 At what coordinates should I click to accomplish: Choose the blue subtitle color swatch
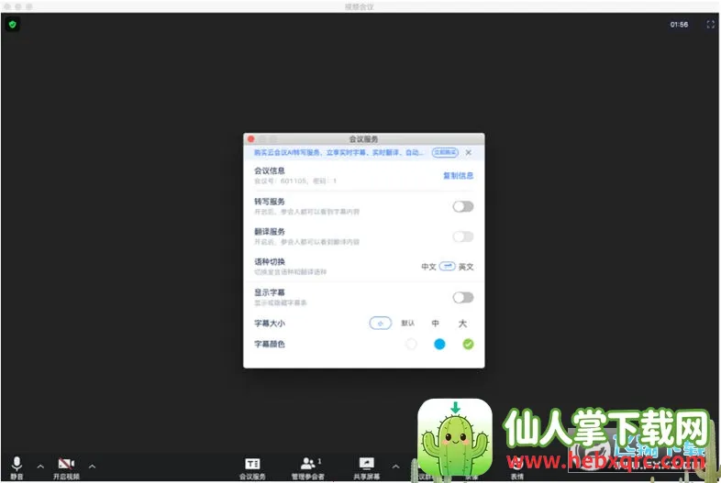pos(439,344)
